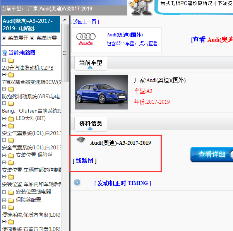This screenshot has height=231, width=233.
Task: Expand the LED大灯(8IT) node
Action: pyautogui.click(x=4, y=118)
